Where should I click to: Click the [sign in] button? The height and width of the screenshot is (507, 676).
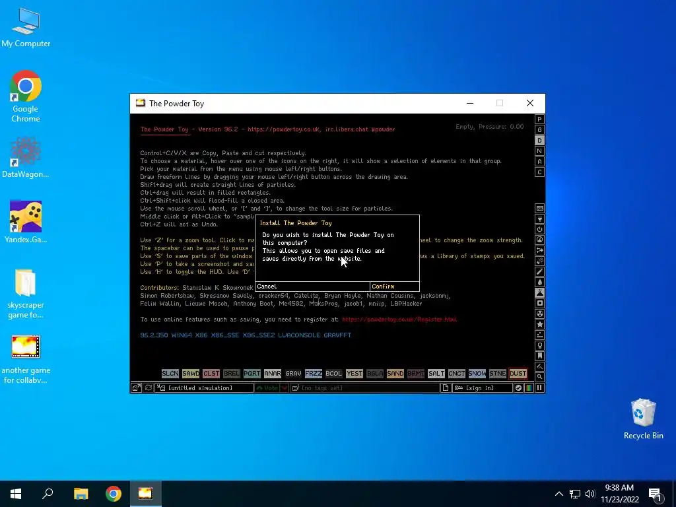pos(483,388)
